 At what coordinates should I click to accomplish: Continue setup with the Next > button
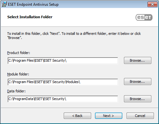click(109, 116)
